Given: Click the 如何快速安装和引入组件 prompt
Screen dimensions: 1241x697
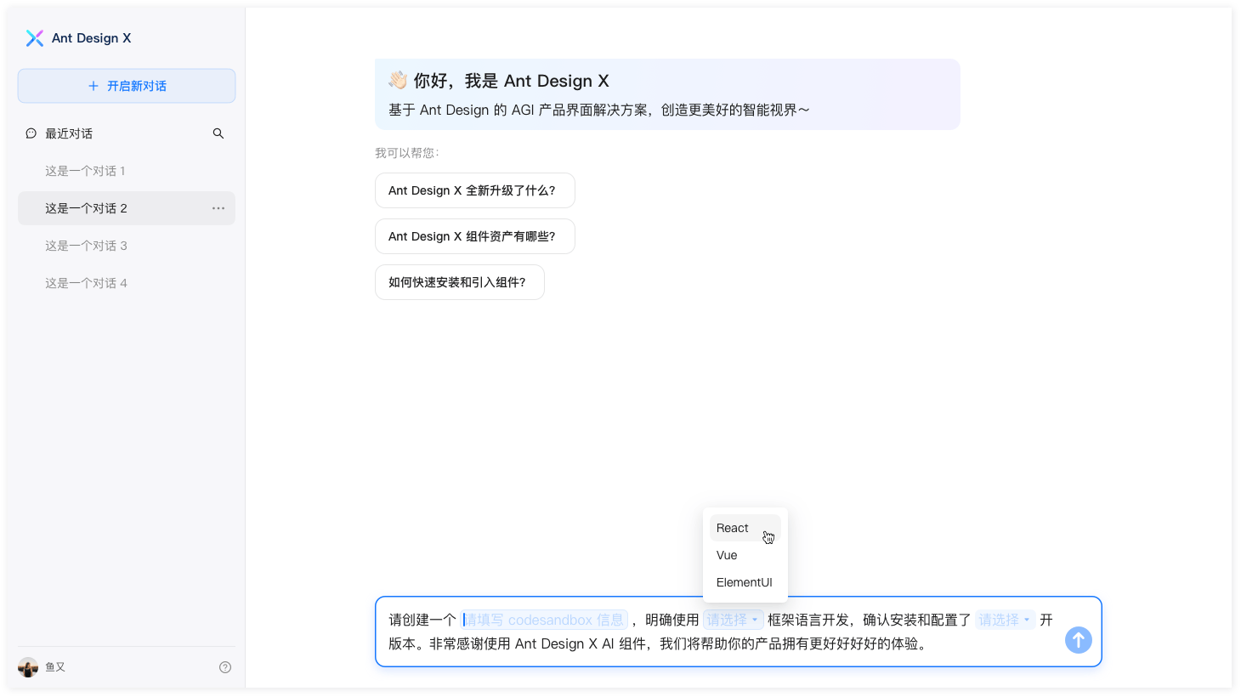Looking at the screenshot, I should click(460, 282).
